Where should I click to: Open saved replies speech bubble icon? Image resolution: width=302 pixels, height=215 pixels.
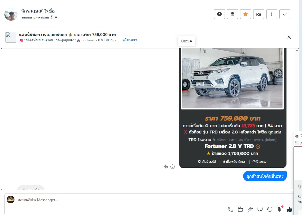coord(260,209)
